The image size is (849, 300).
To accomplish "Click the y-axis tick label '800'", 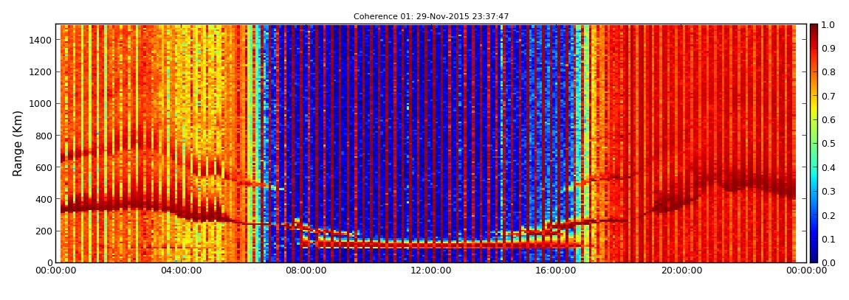I will point(44,136).
